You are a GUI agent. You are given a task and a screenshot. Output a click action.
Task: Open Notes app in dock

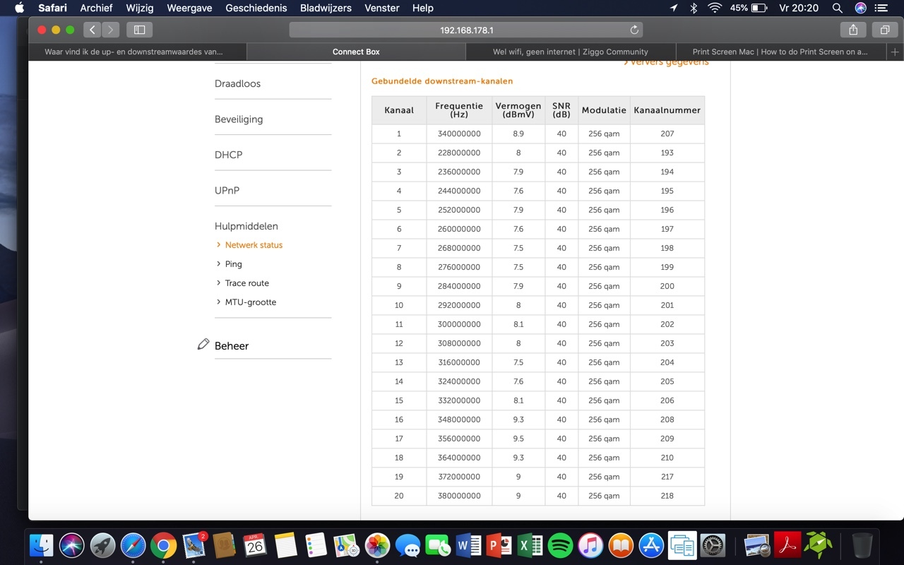pyautogui.click(x=285, y=545)
